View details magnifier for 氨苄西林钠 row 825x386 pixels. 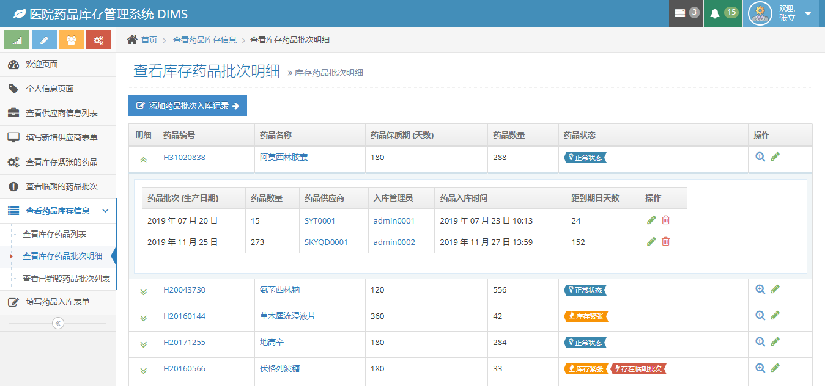tap(760, 289)
